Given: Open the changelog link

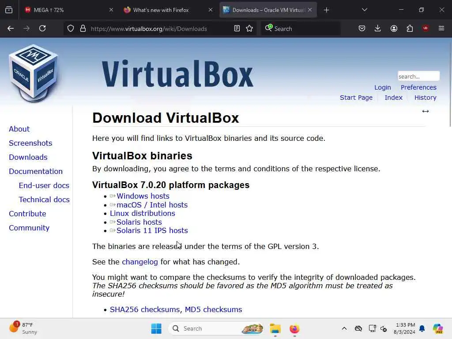Looking at the screenshot, I should click(140, 262).
